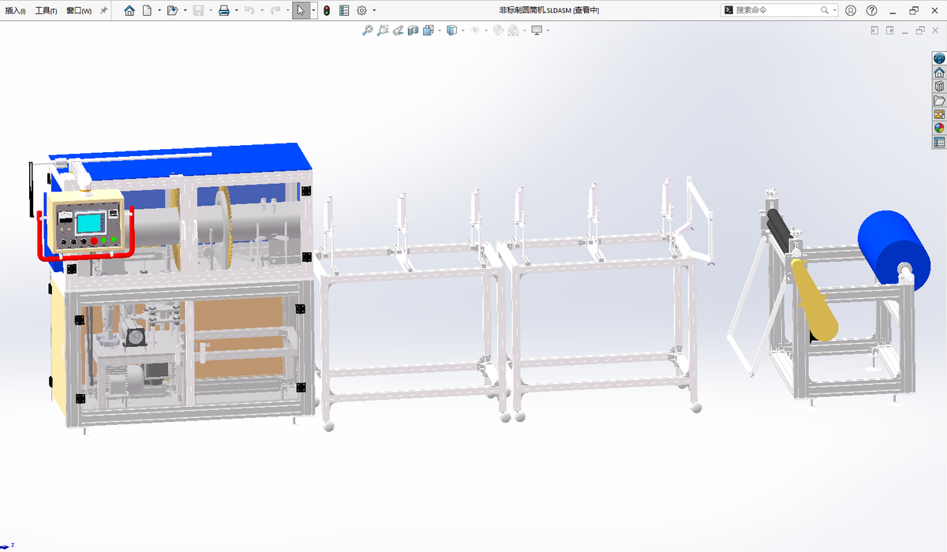Activate the Select cursor tool
The image size is (947, 552).
point(301,10)
